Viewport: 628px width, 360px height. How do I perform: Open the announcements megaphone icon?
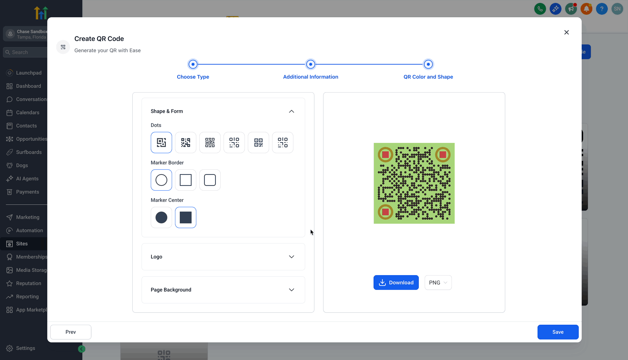pyautogui.click(x=571, y=9)
